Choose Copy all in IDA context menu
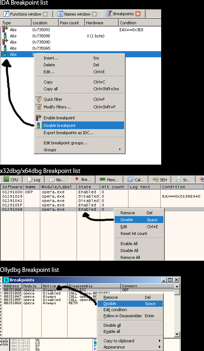 79,89
